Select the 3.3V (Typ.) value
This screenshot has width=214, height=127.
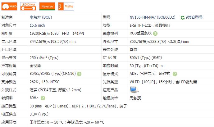pos(39,114)
